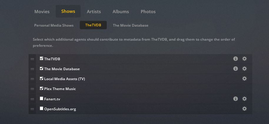
Task: Open OpenSubtitles.org settings gear
Action: click(244, 109)
